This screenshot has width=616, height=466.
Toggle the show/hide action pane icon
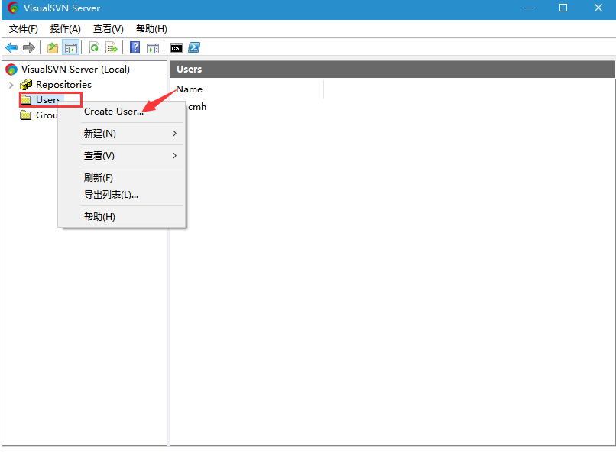point(153,48)
